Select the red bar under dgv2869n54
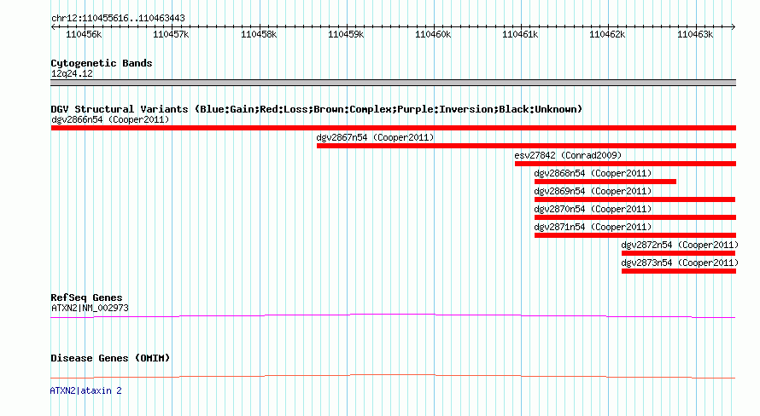The height and width of the screenshot is (416, 760). point(635,199)
